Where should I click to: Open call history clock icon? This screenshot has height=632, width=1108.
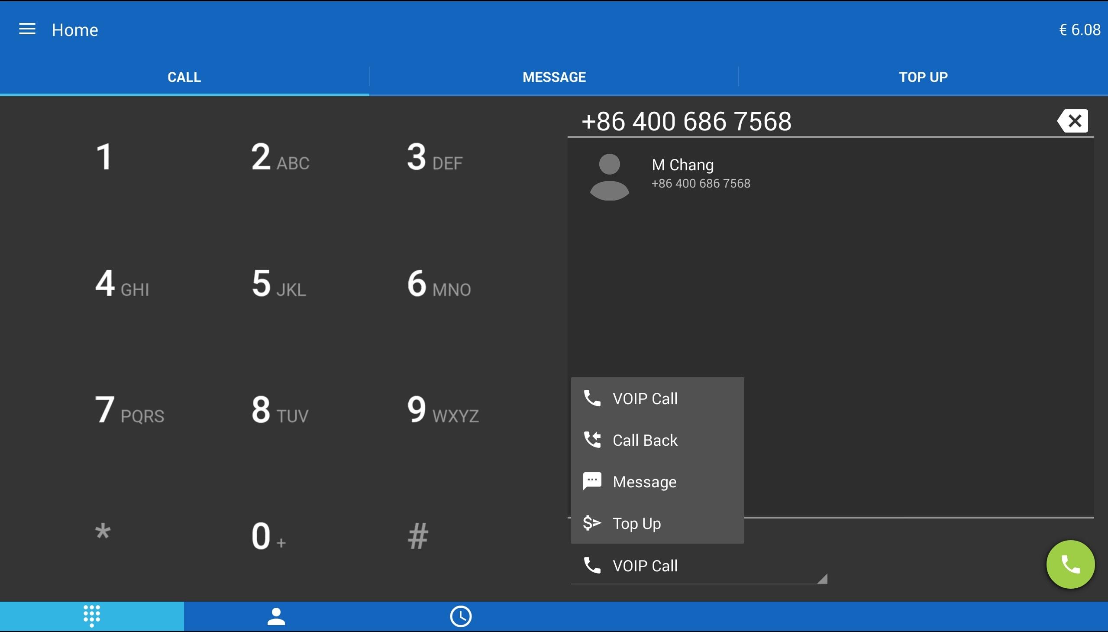460,616
